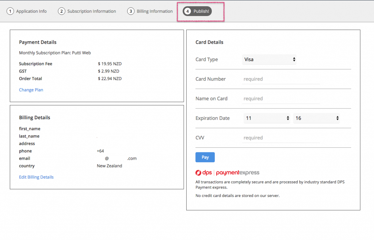This screenshot has width=374, height=240.
Task: Open the Subscription Information step
Action: click(91, 11)
